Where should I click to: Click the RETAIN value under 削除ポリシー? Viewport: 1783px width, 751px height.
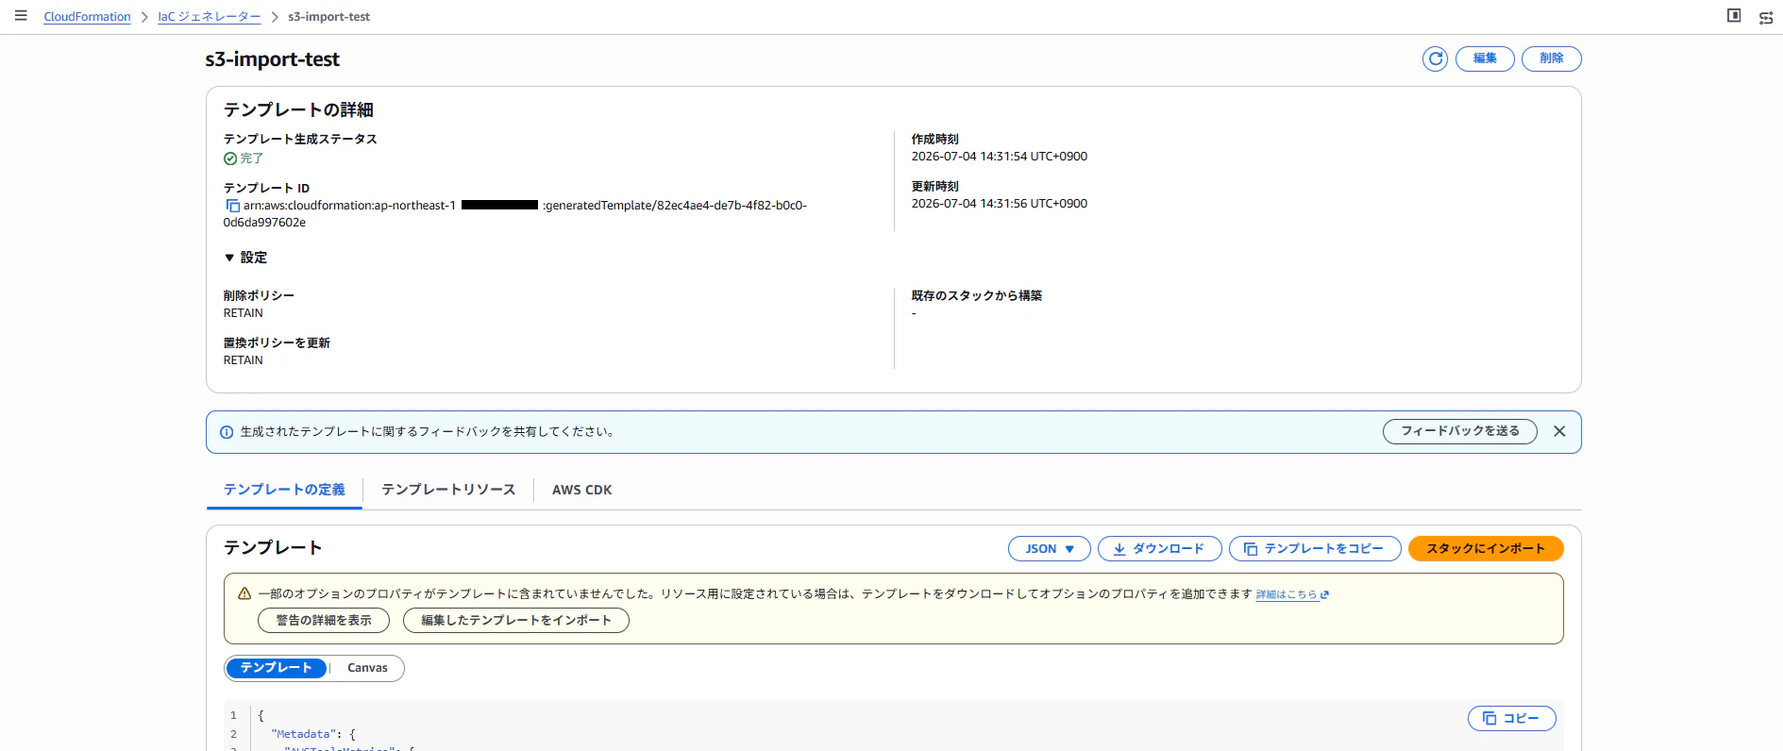(244, 313)
